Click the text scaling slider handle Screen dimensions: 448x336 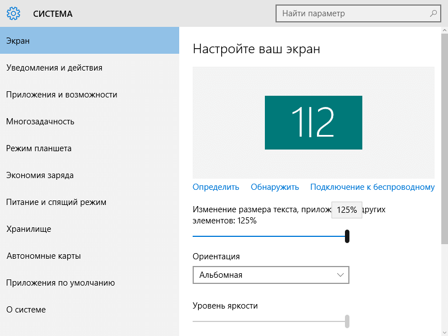(348, 236)
